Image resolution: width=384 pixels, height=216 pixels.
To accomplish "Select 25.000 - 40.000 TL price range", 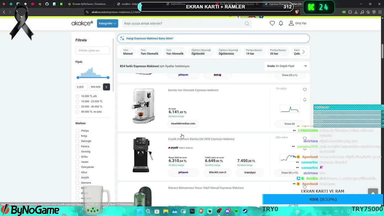I will [x=77, y=106].
